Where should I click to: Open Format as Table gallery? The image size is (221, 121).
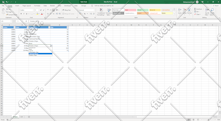(x=109, y=12)
